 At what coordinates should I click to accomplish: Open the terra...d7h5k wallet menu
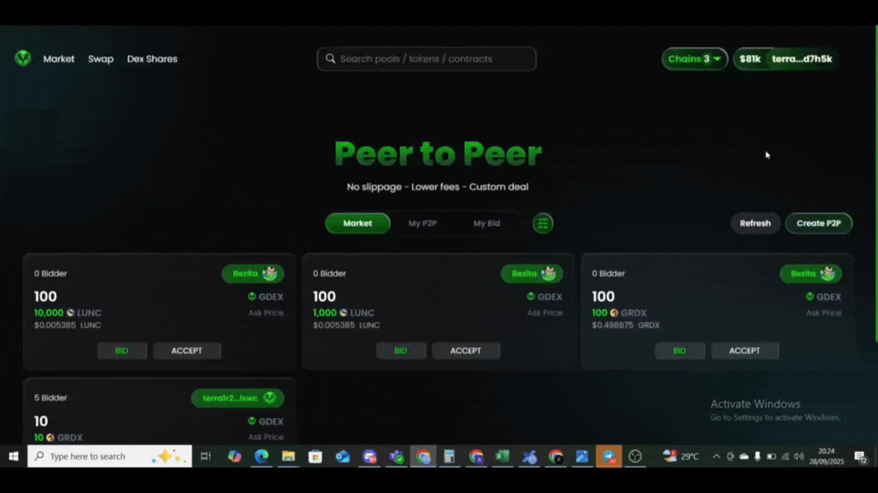click(801, 59)
